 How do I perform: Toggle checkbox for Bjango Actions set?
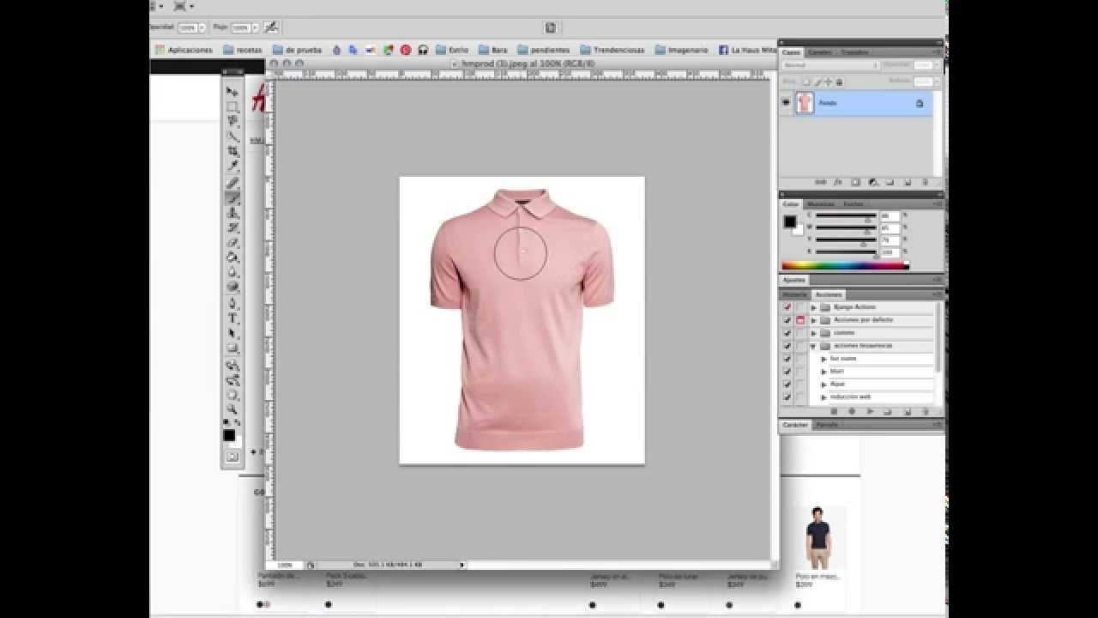coord(787,306)
